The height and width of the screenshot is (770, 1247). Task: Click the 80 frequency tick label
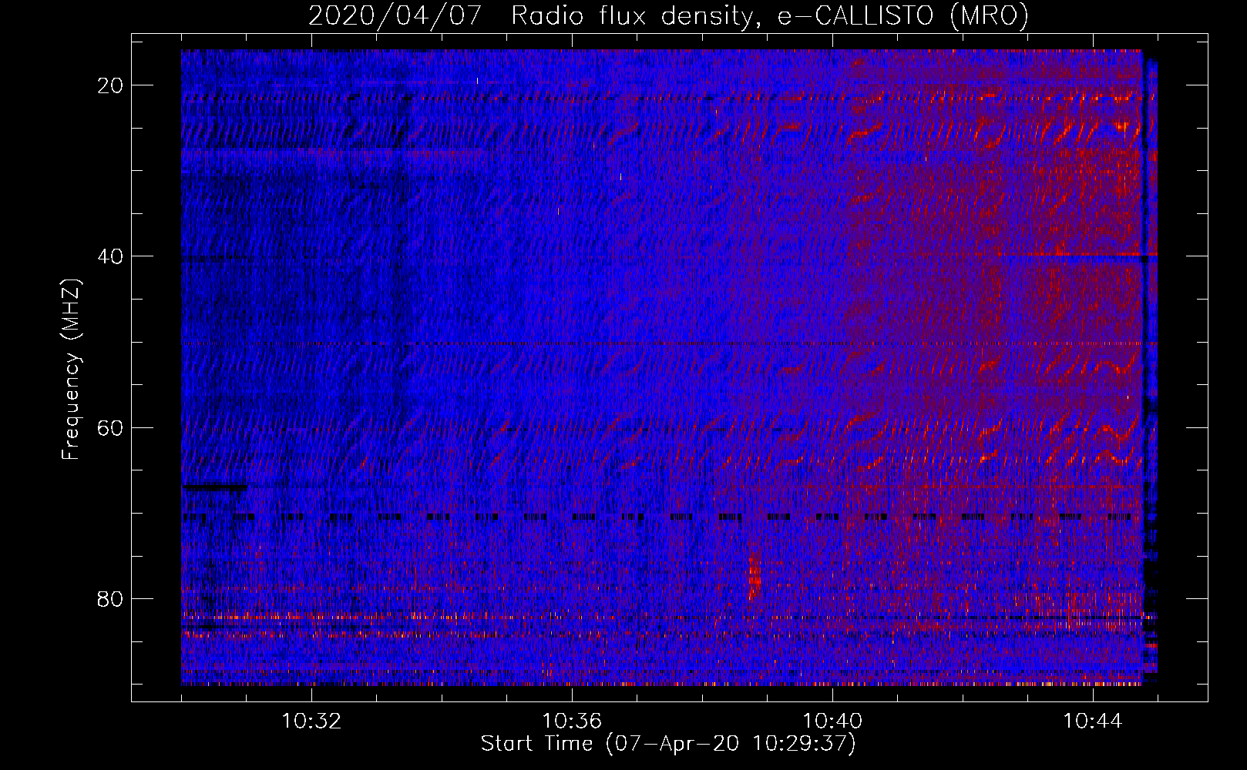click(110, 598)
